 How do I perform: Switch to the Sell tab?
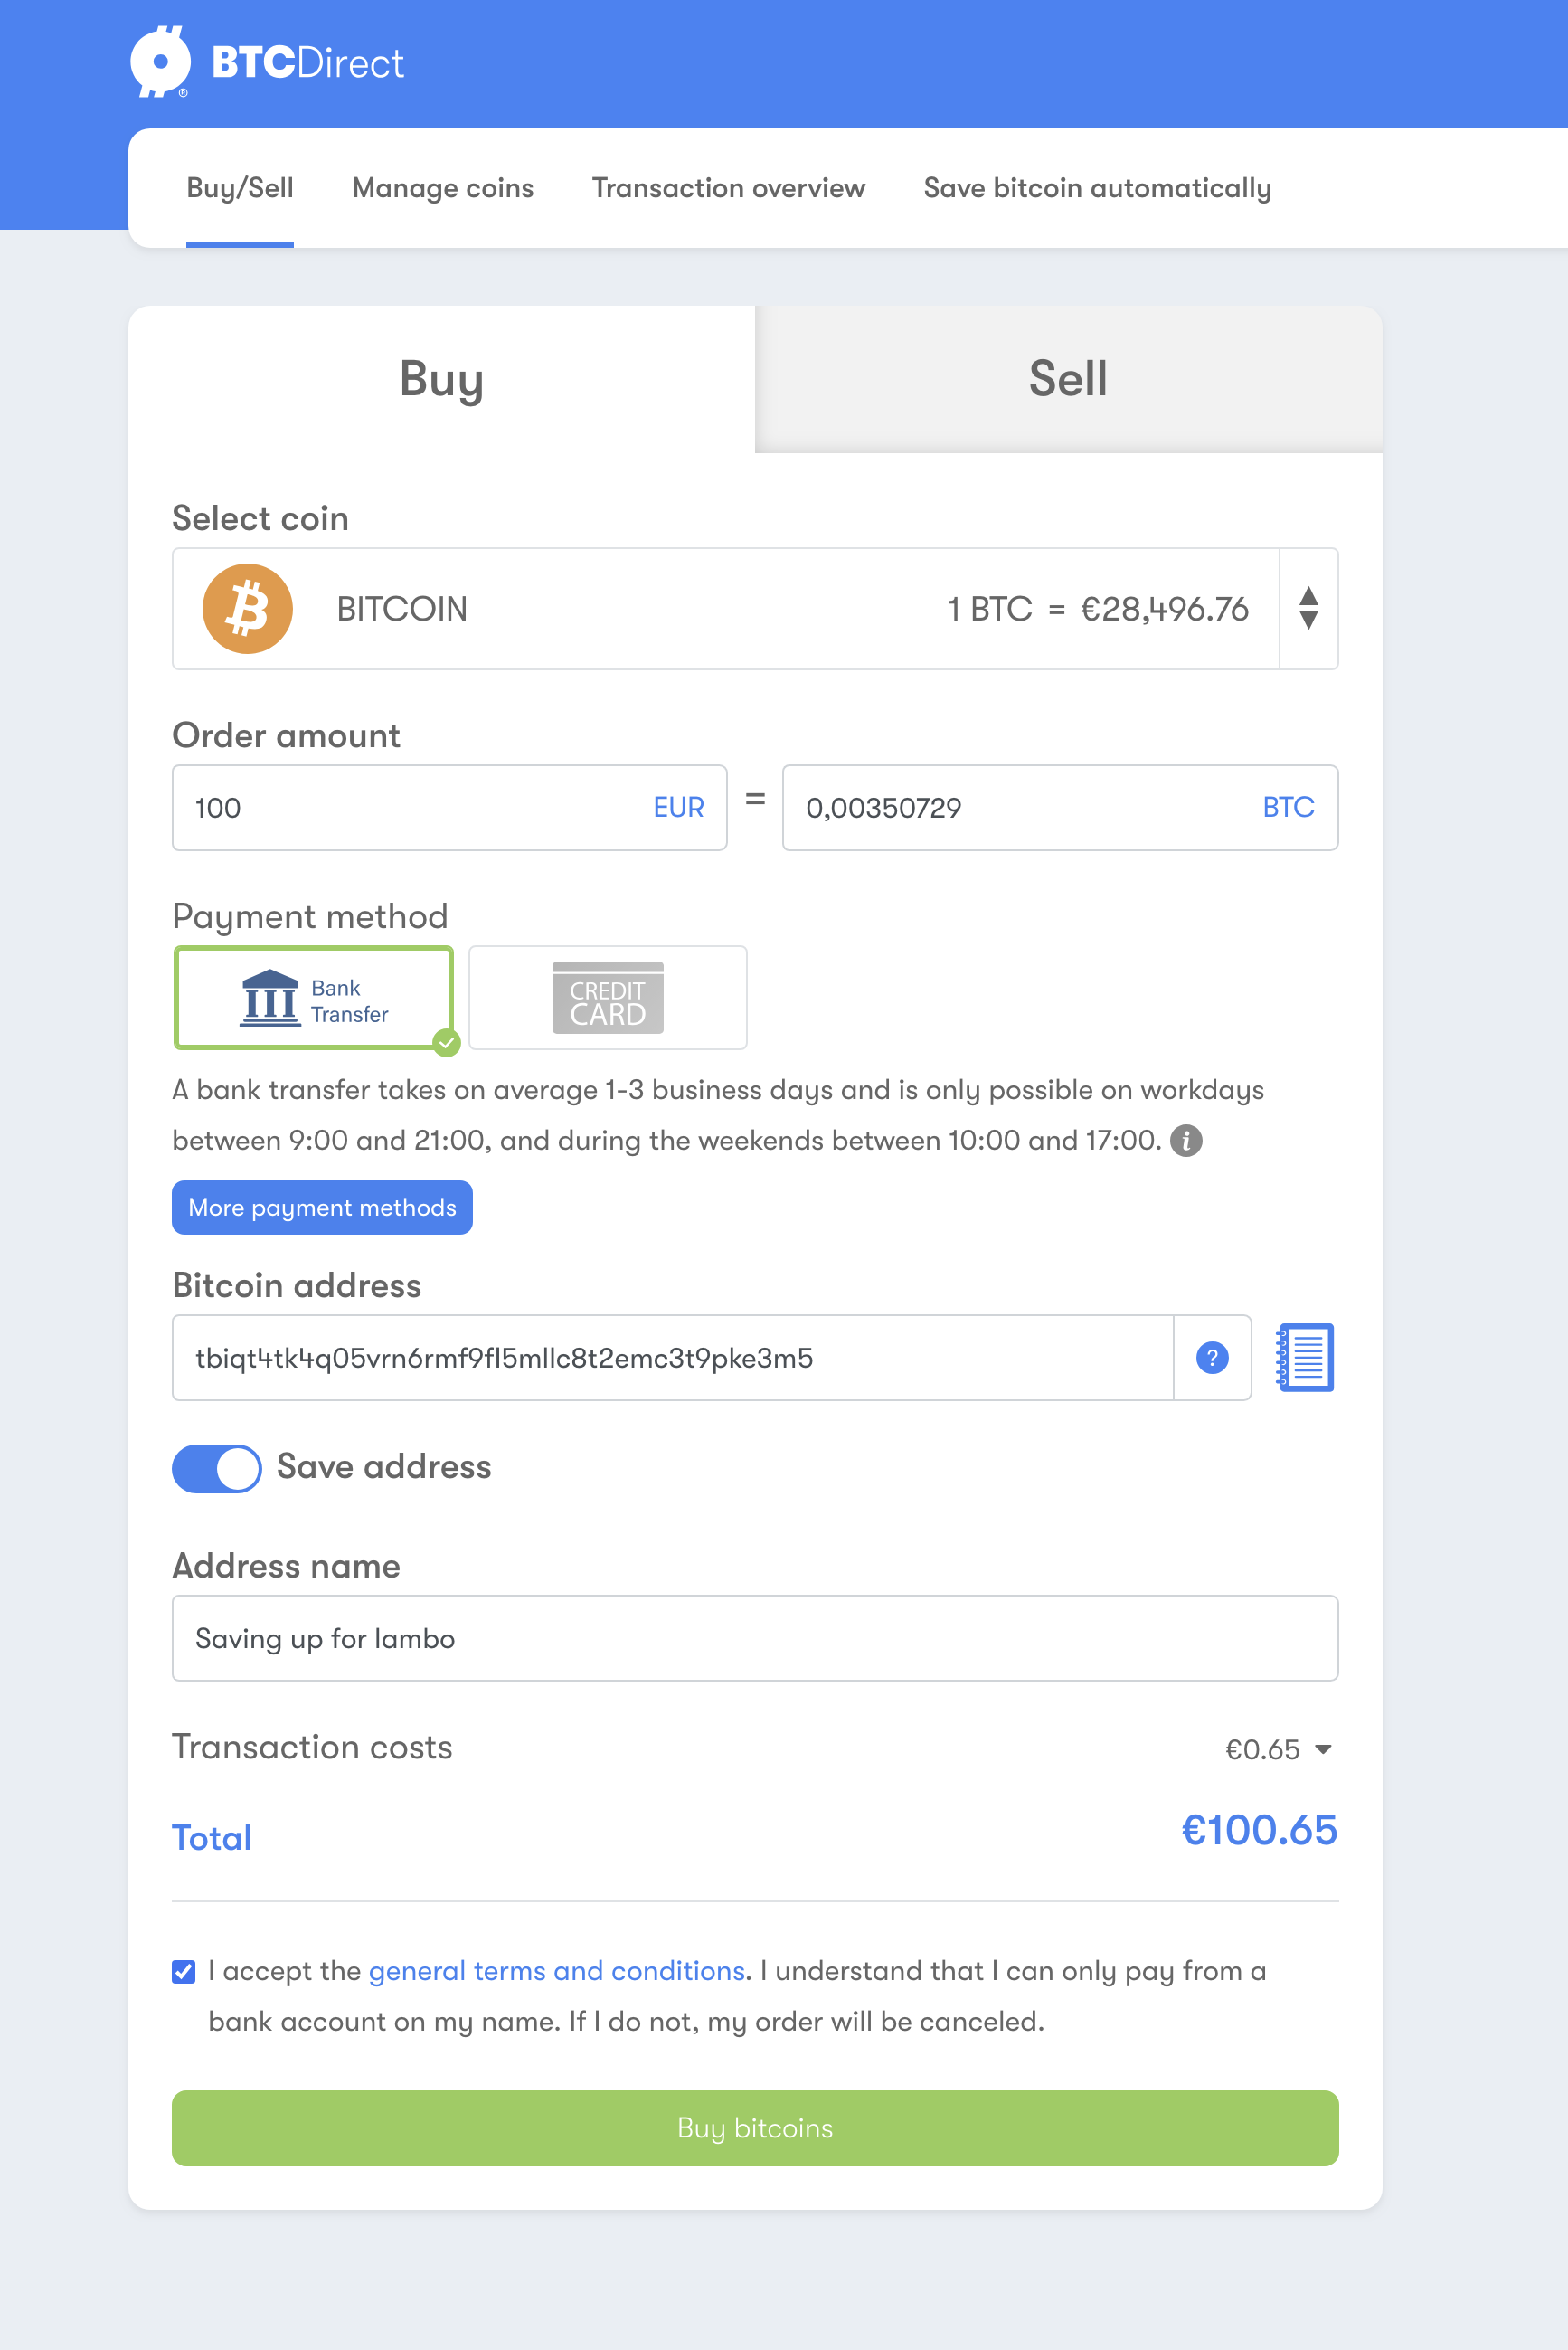pyautogui.click(x=1066, y=378)
